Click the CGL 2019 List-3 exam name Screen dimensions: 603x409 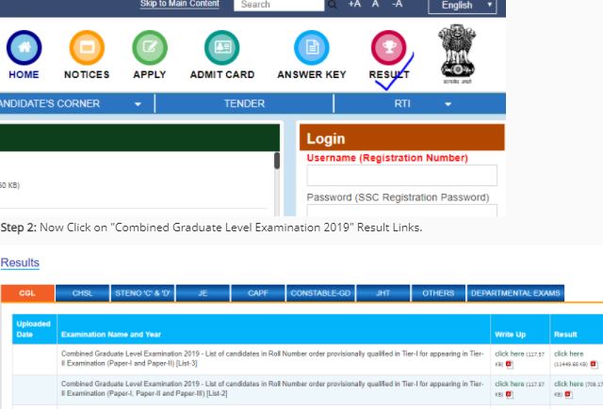pyautogui.click(x=272, y=358)
